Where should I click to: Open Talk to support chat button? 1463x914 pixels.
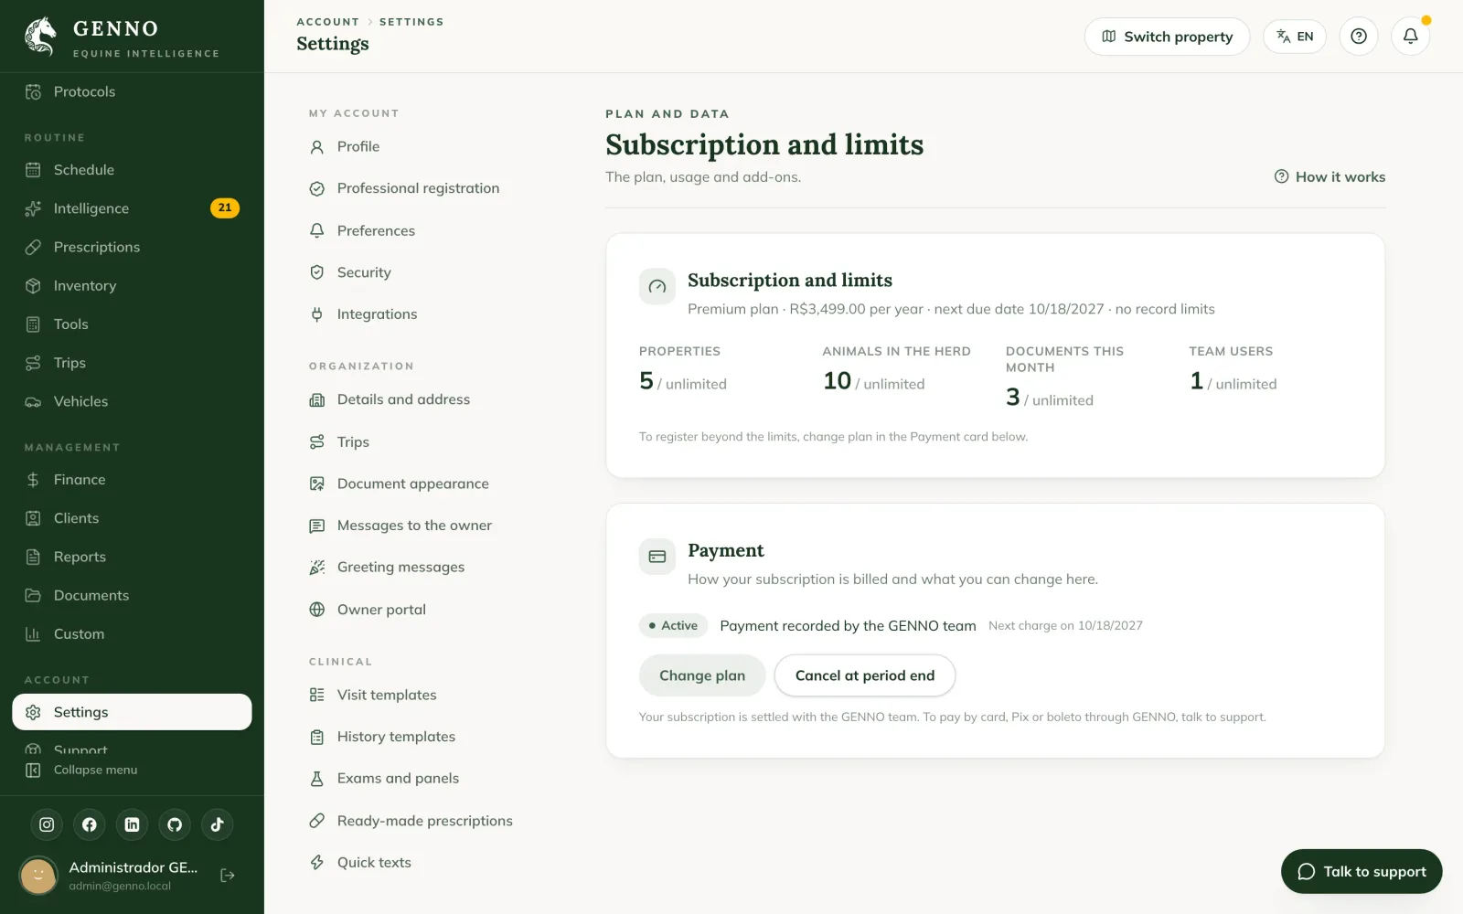[1362, 871]
